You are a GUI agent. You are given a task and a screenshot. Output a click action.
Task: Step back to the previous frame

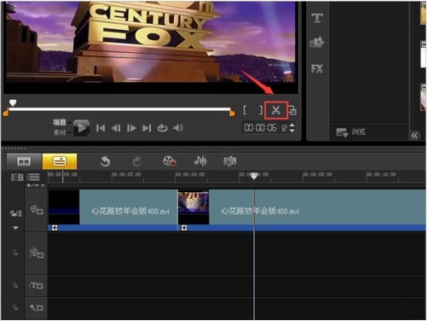[x=116, y=128]
